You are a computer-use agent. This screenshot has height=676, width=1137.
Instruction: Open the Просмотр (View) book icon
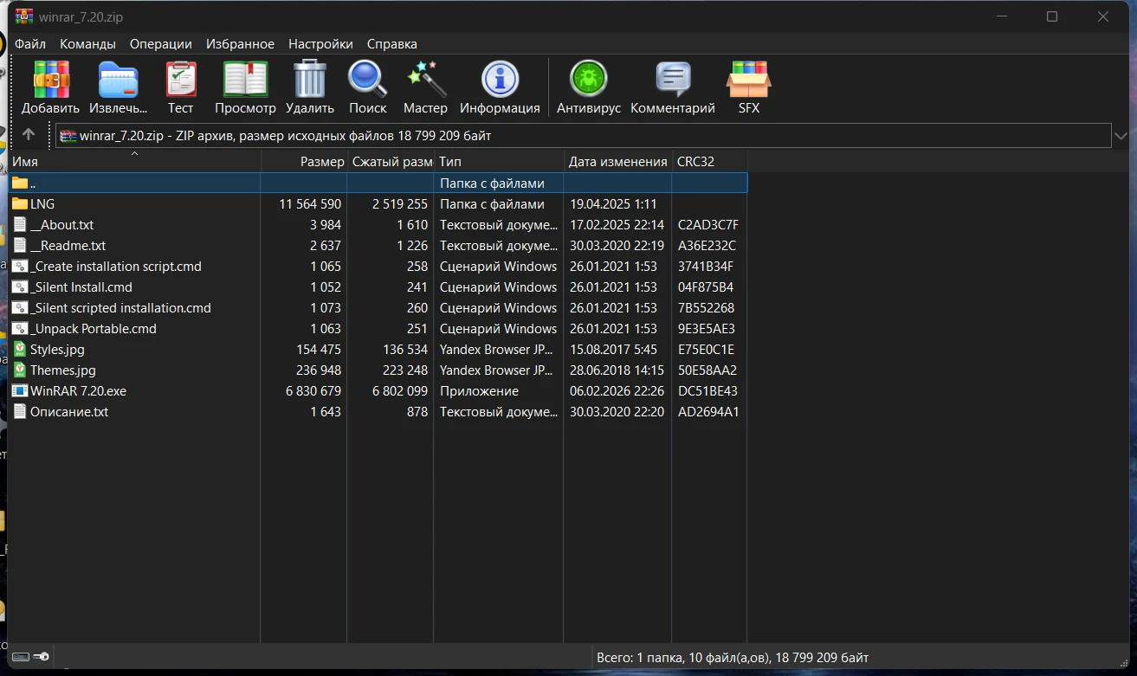coord(245,80)
